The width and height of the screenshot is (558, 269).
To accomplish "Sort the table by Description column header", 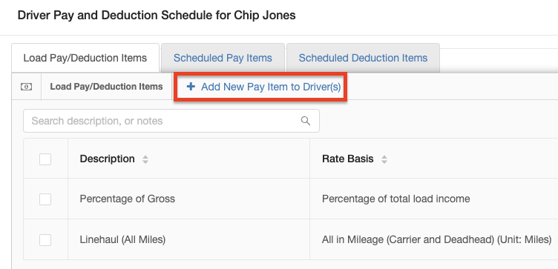I will coord(107,159).
